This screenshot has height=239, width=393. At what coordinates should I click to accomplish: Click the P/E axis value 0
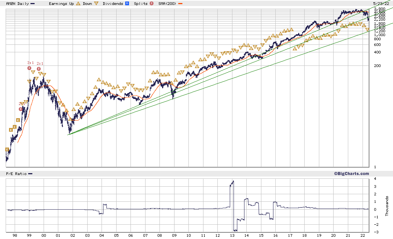pos(375,209)
